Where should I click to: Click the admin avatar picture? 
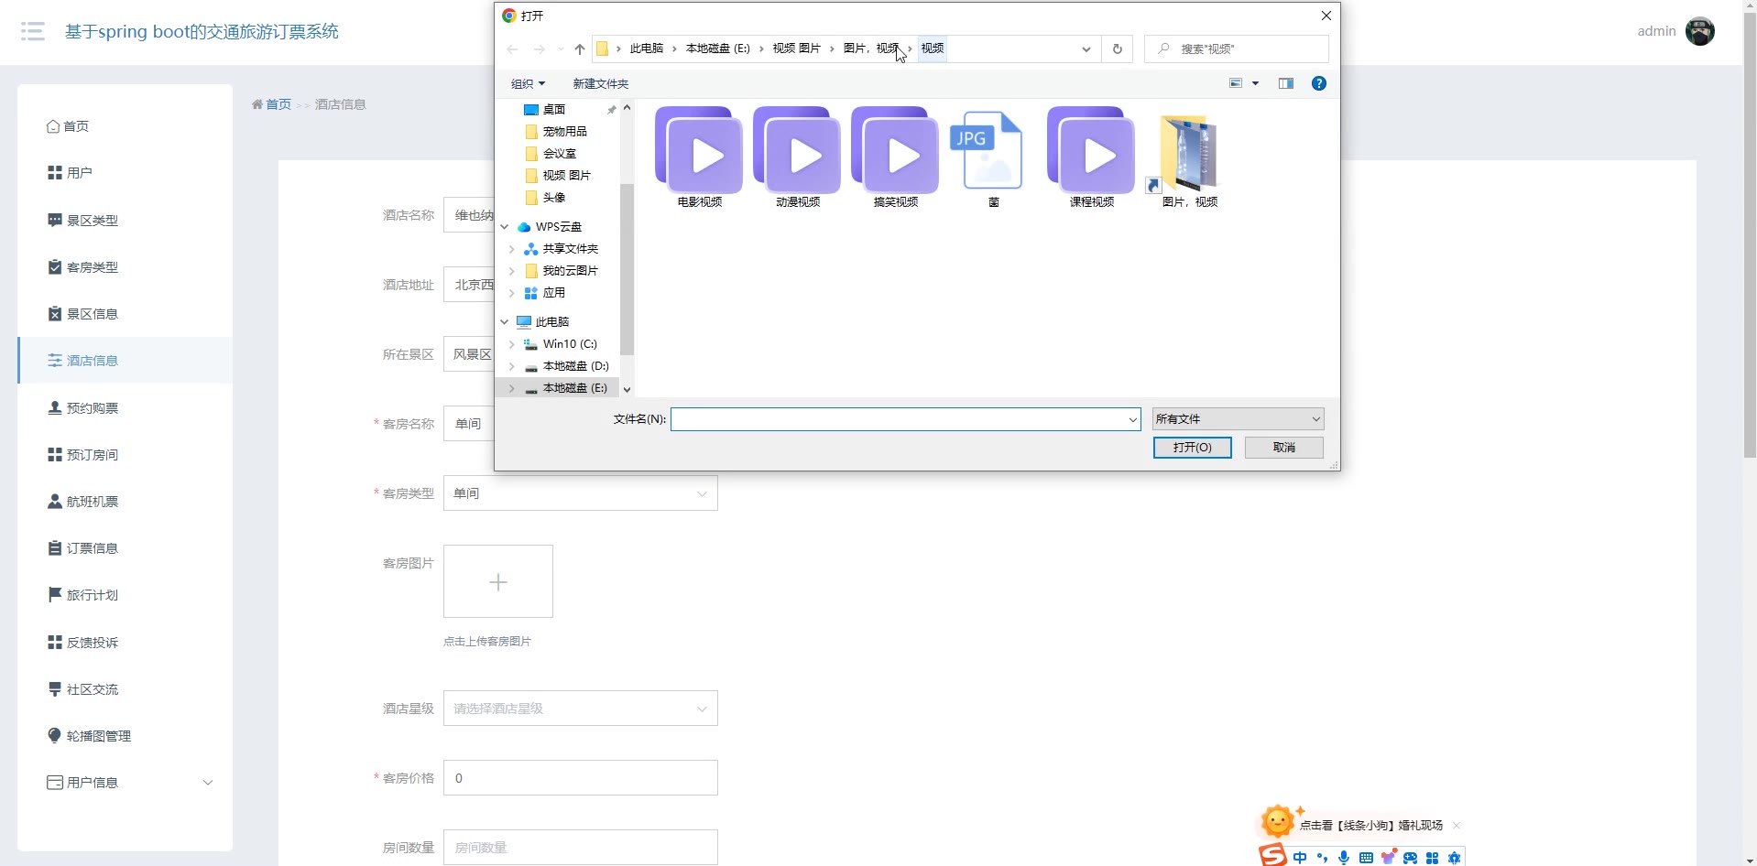pyautogui.click(x=1699, y=31)
